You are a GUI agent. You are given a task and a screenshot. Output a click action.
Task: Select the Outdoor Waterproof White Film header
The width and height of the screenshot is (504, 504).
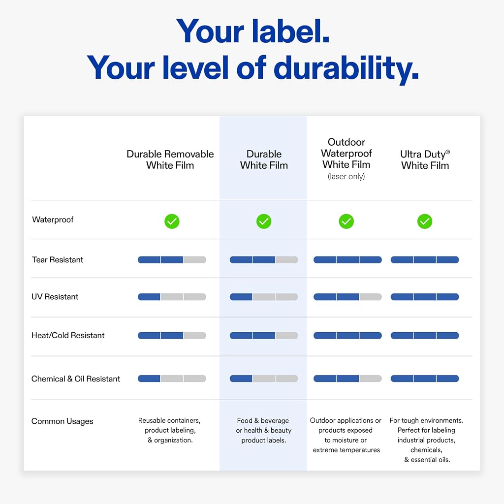346,159
